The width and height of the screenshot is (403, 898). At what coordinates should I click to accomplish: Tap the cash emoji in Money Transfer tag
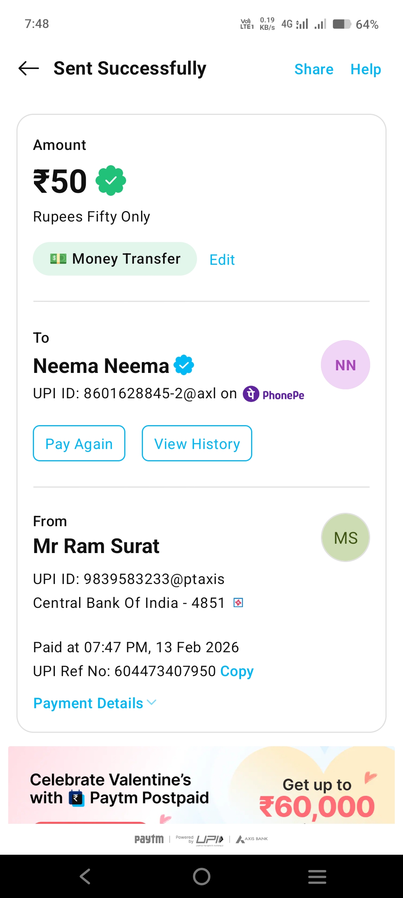coord(58,259)
